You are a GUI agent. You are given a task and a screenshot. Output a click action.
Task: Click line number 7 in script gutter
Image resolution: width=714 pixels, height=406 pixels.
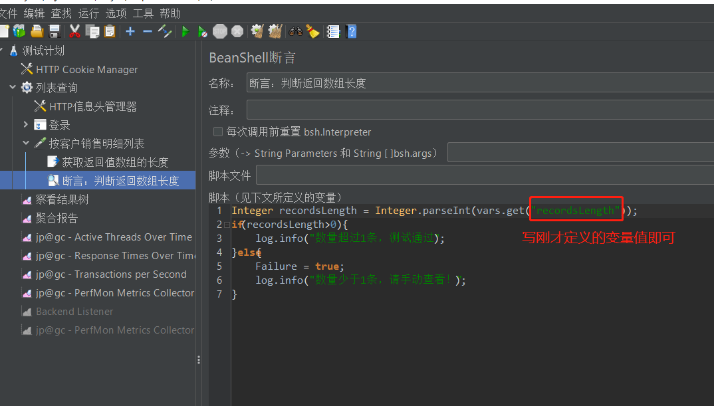[219, 294]
